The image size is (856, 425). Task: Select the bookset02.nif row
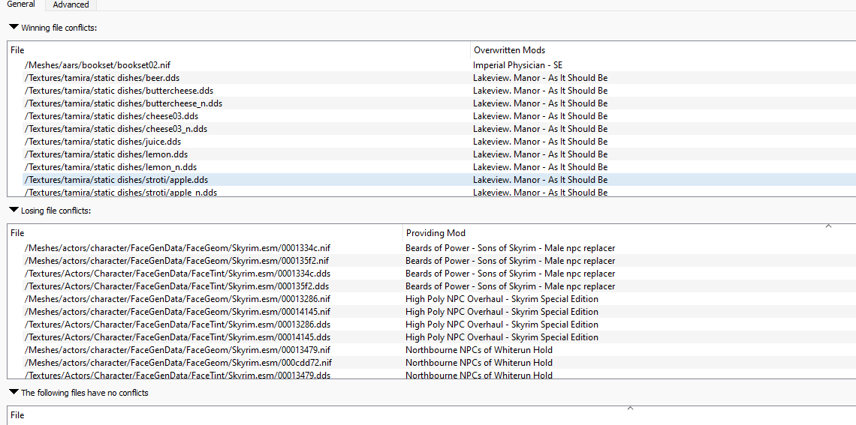click(x=97, y=65)
